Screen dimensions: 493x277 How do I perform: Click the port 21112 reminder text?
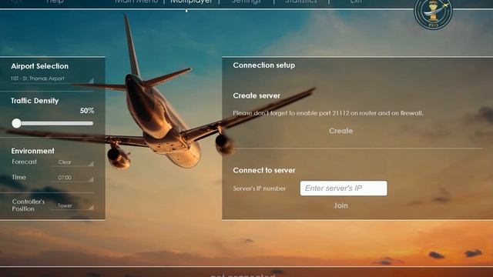point(328,113)
